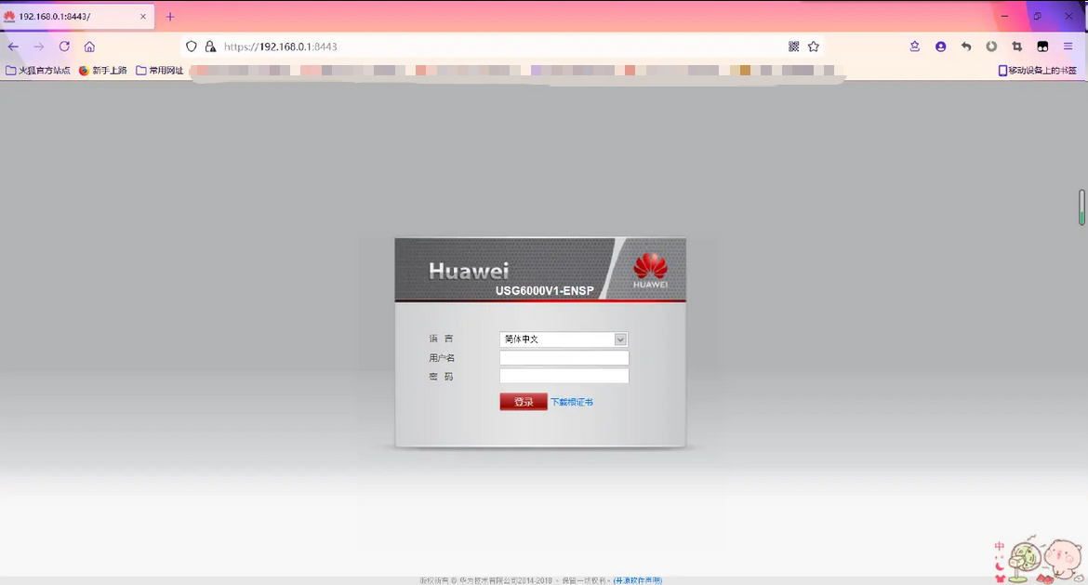
Task: Click the browser forward arrow
Action: click(x=39, y=47)
